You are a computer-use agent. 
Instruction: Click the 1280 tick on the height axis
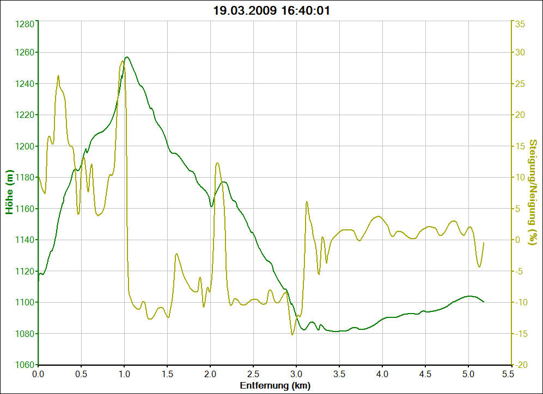[x=25, y=24]
